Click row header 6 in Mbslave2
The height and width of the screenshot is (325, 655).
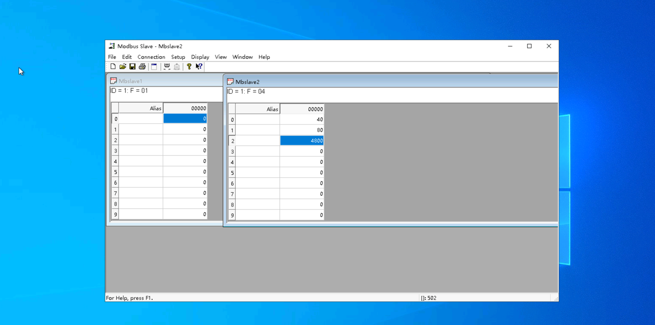pyautogui.click(x=232, y=183)
